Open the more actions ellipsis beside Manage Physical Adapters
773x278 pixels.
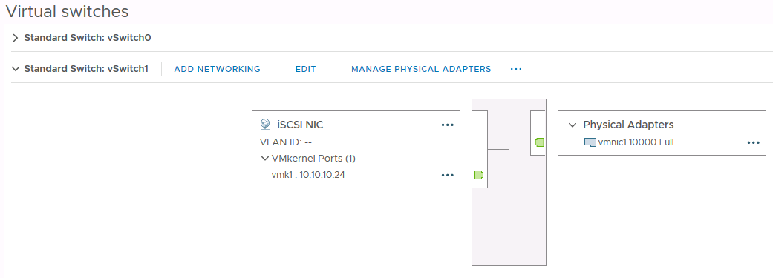(x=516, y=69)
